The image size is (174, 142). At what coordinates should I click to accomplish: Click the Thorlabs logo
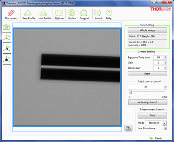click(x=160, y=9)
